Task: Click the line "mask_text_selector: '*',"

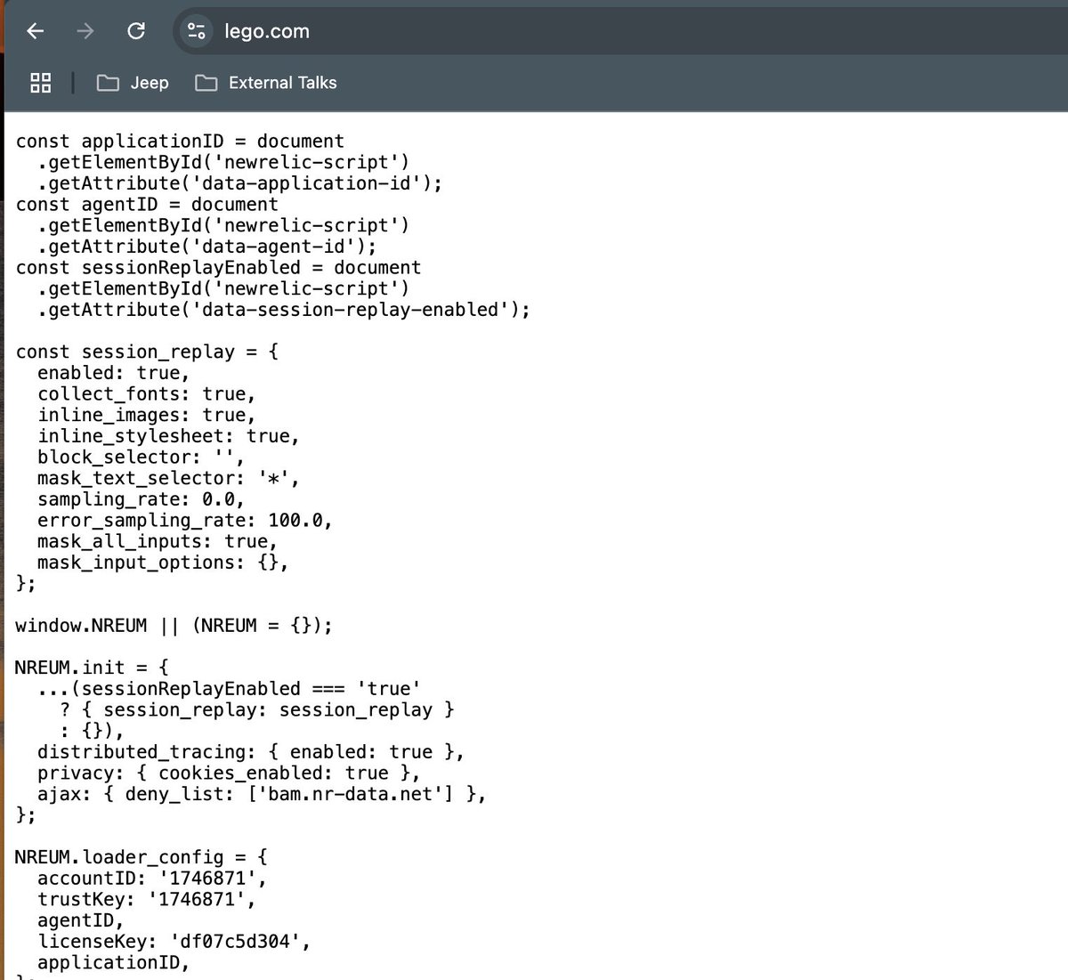Action: coord(168,479)
